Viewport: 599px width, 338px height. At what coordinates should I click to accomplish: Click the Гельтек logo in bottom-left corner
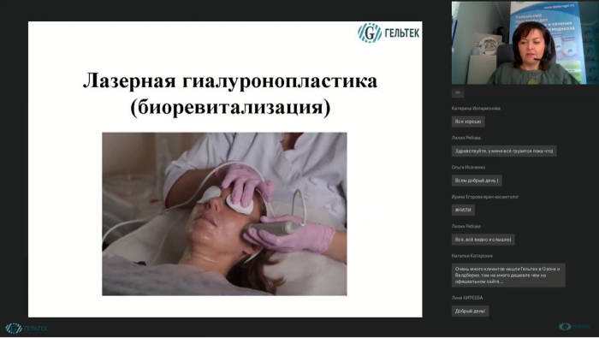point(27,328)
